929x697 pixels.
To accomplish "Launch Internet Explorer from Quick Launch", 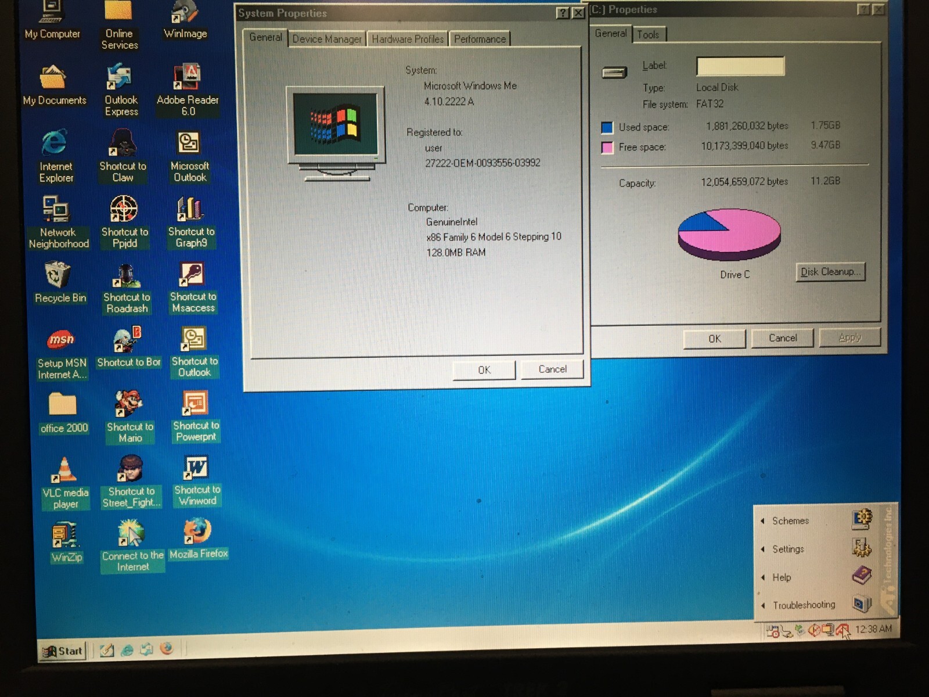I will coord(127,651).
